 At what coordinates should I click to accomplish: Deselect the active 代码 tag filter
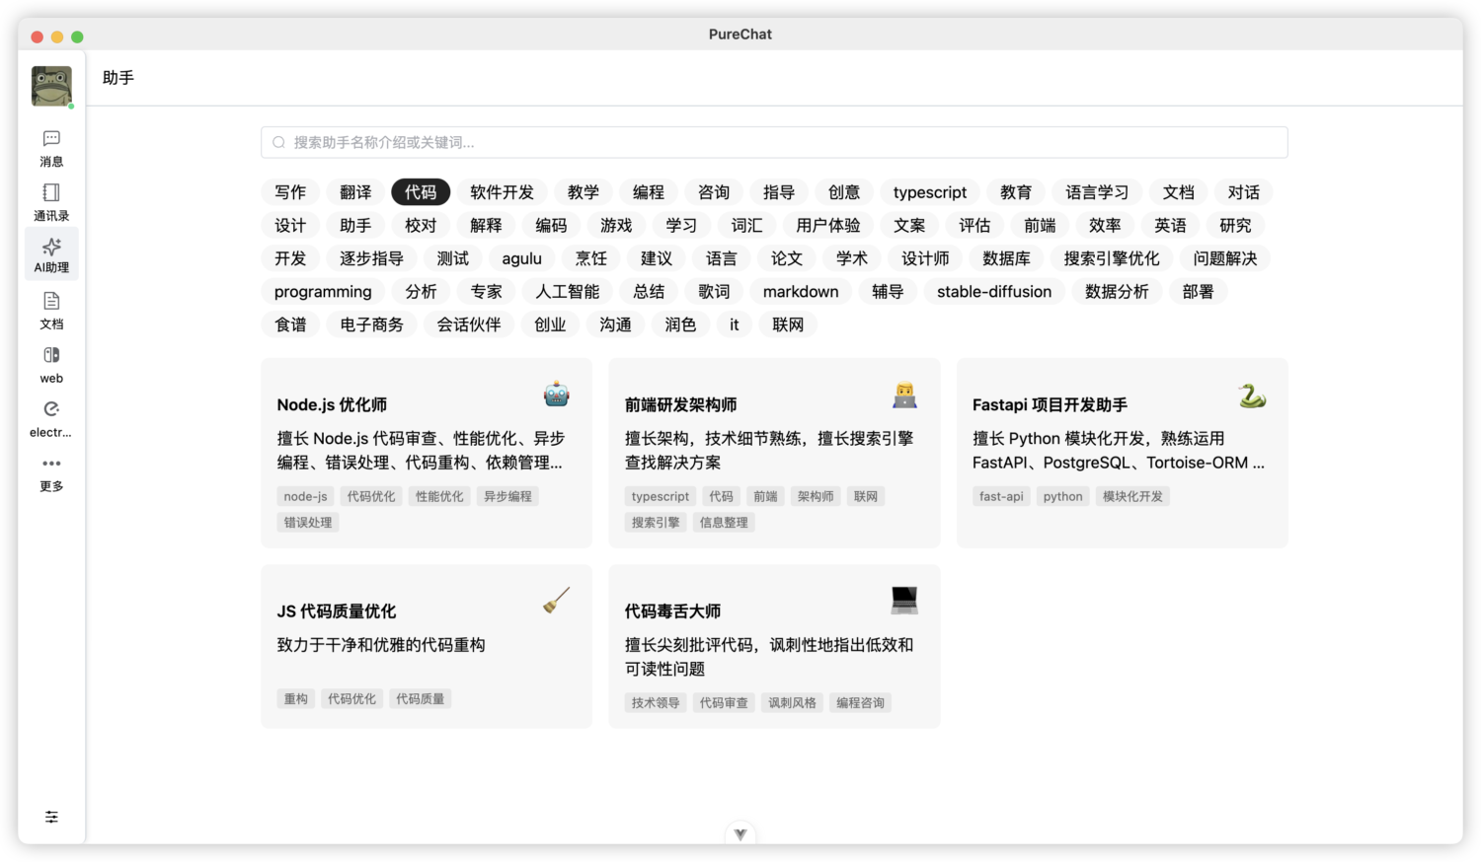click(421, 192)
